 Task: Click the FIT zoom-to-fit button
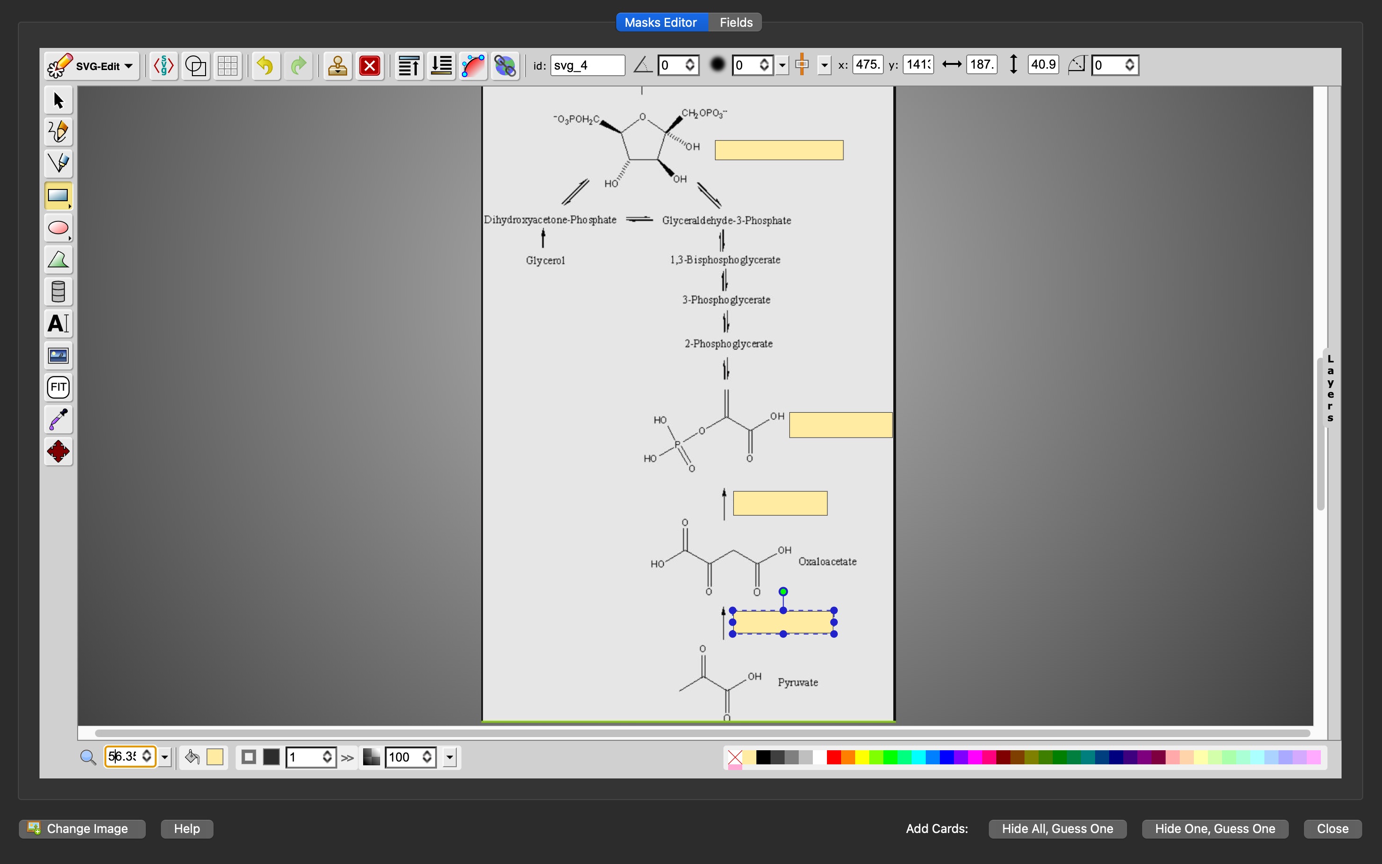58,387
